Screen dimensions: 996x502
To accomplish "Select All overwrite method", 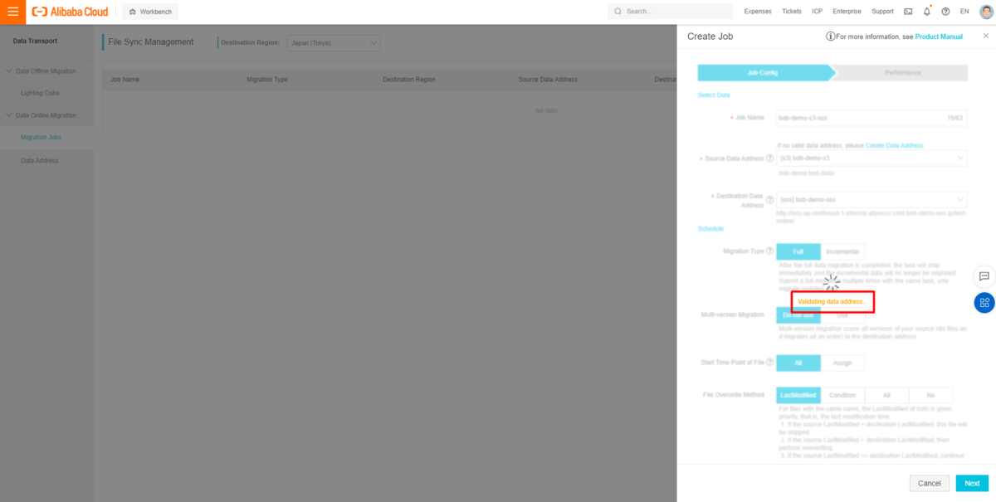I will pyautogui.click(x=886, y=395).
